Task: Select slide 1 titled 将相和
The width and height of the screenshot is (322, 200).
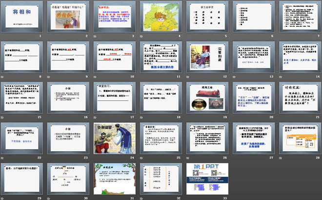Action: pyautogui.click(x=21, y=17)
